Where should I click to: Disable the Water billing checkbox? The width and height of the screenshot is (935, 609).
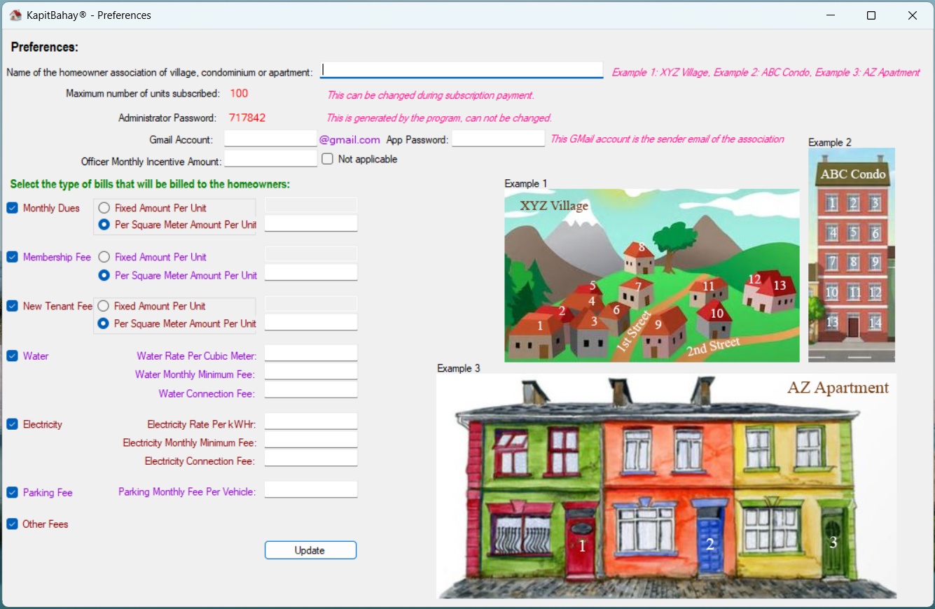[13, 356]
